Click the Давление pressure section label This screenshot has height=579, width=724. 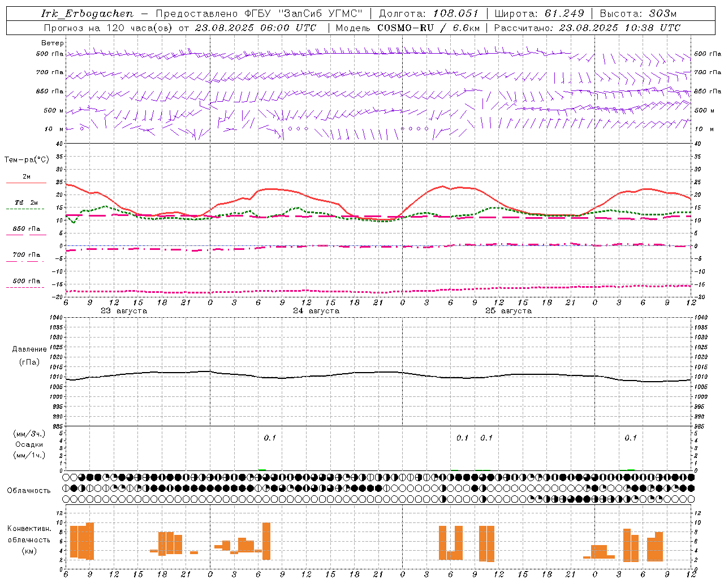click(x=29, y=349)
